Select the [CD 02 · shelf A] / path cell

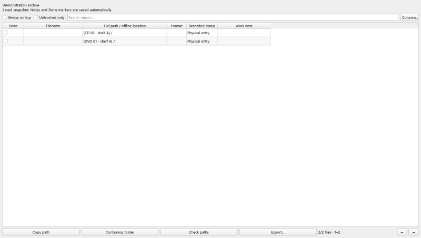tap(125, 33)
